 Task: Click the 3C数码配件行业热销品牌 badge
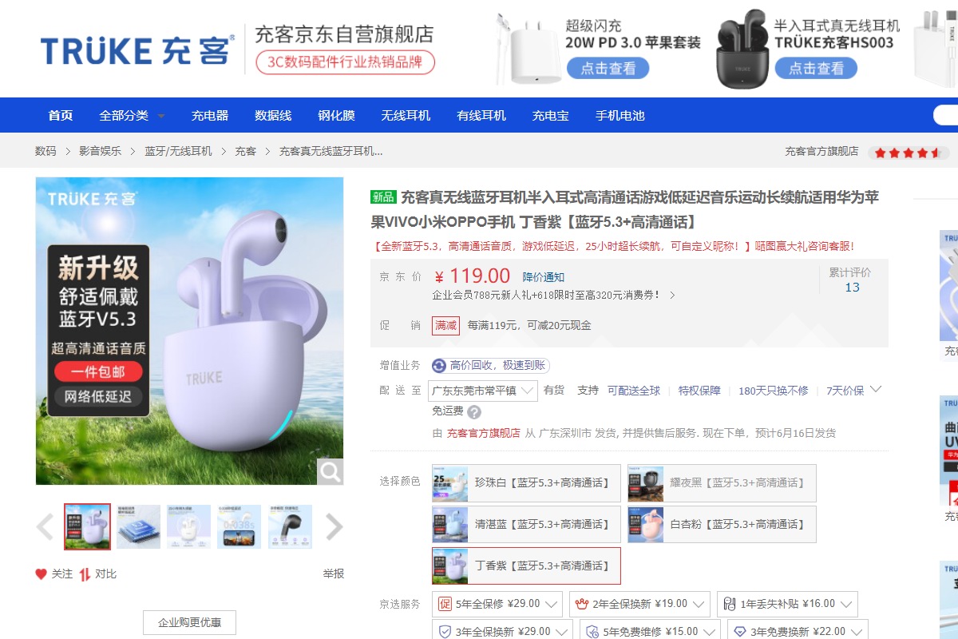point(345,62)
